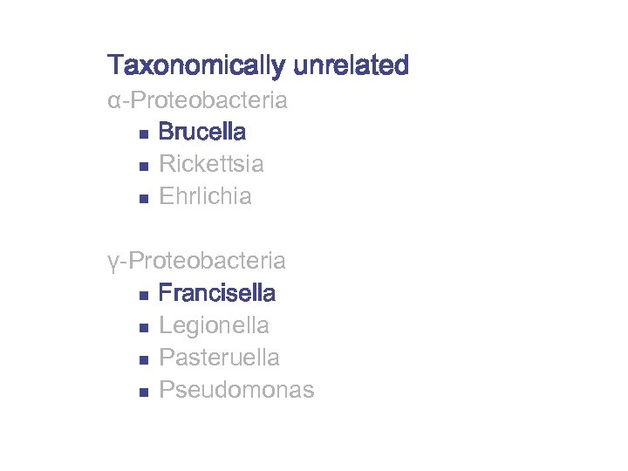
Task: Click the word "Taxonomically" in the title
Action: (196, 65)
